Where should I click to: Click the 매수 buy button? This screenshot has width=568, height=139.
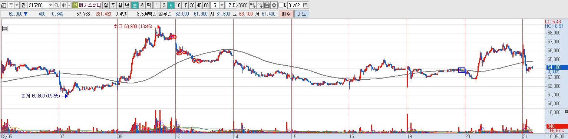[x=286, y=14]
